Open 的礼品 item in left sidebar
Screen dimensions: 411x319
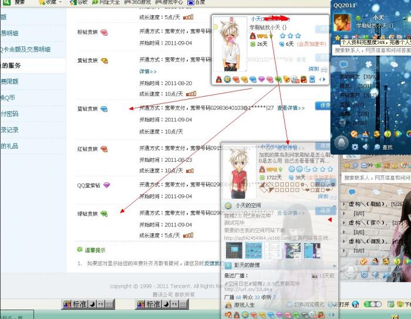[9, 146]
